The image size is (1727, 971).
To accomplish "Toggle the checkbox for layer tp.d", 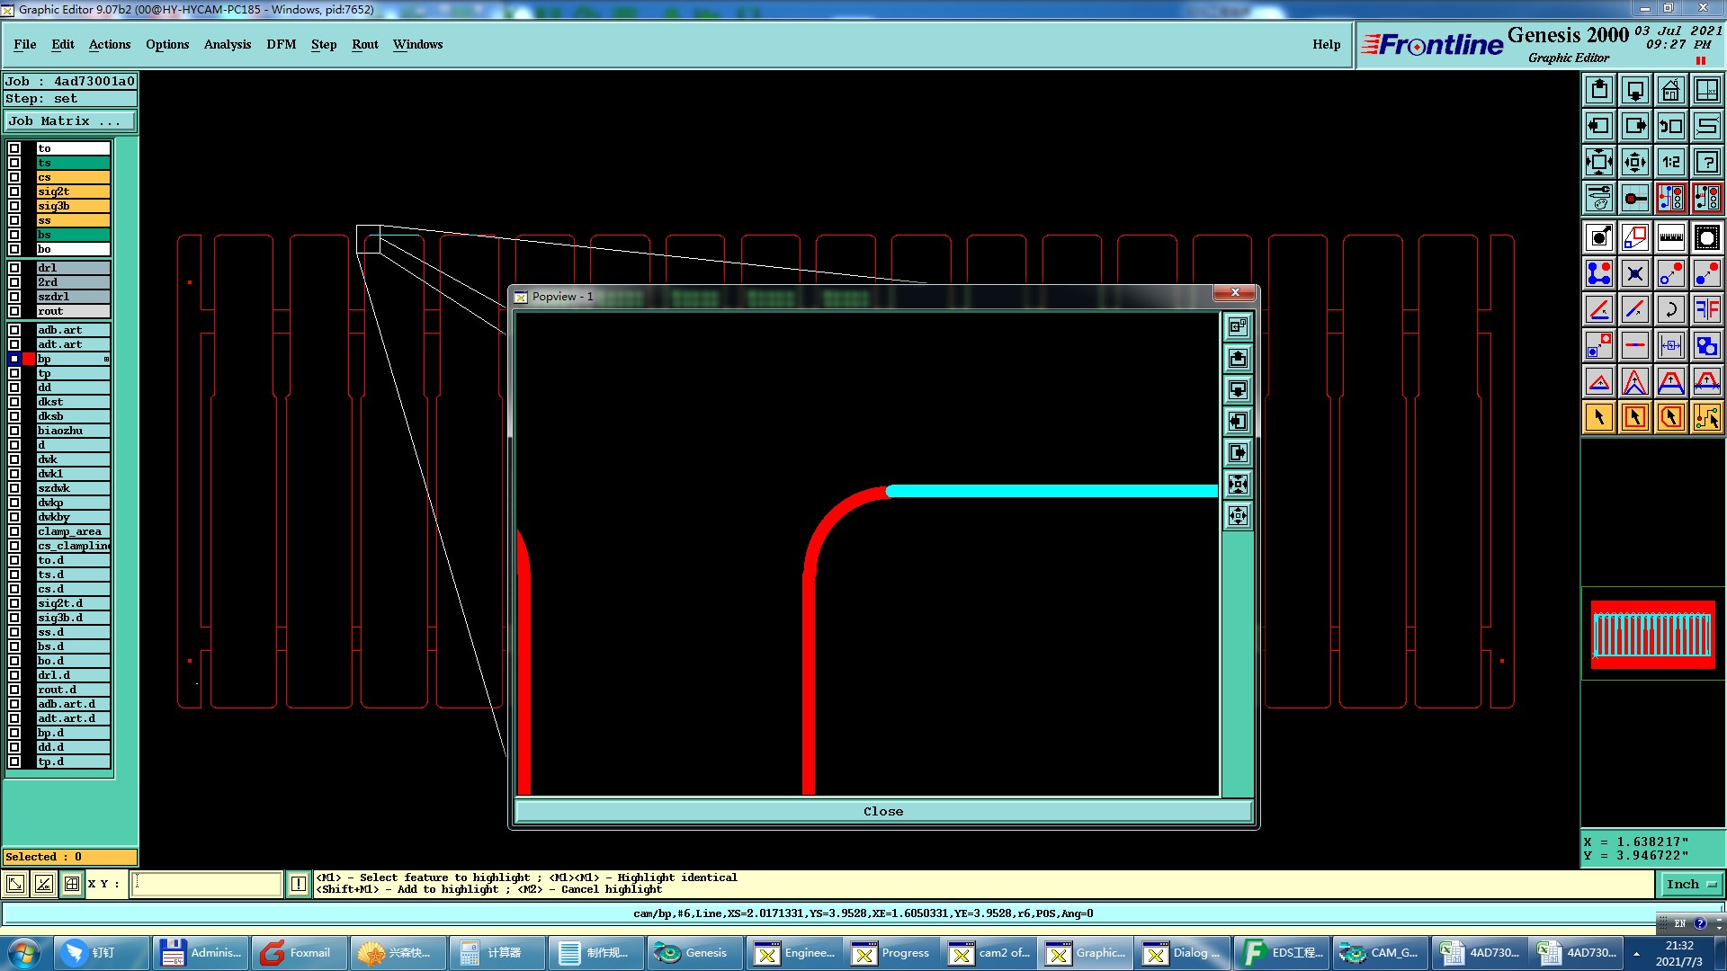I will [14, 762].
